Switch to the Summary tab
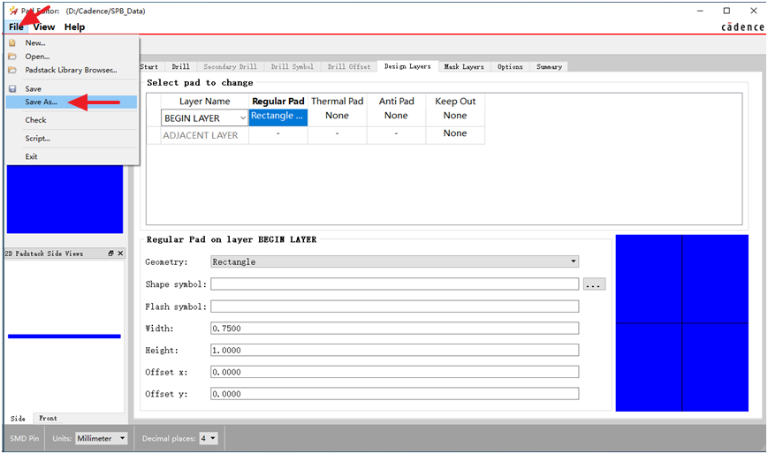This screenshot has height=454, width=768. [549, 66]
